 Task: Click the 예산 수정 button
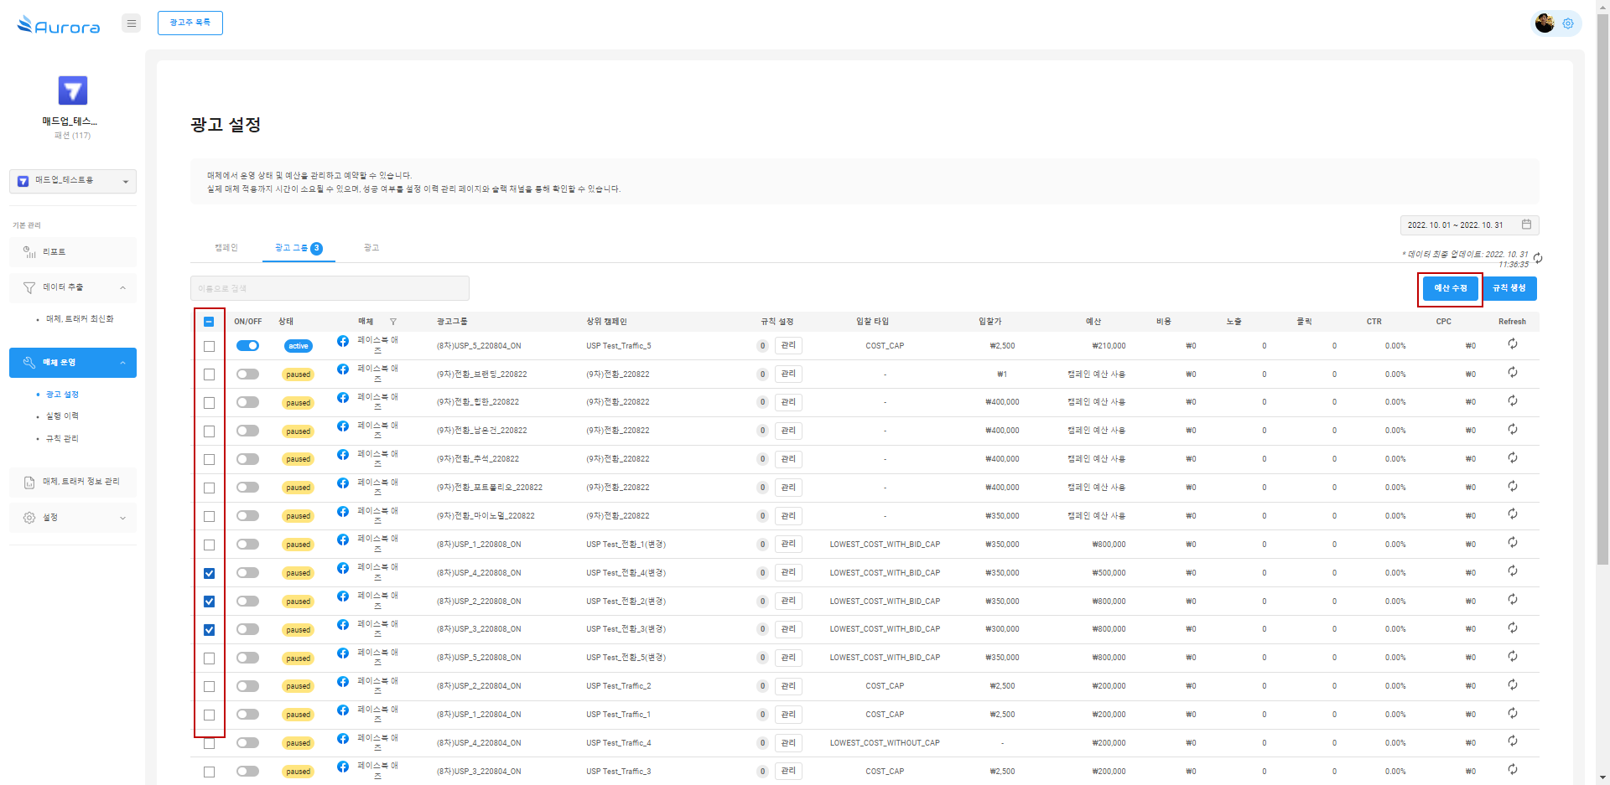(1450, 288)
